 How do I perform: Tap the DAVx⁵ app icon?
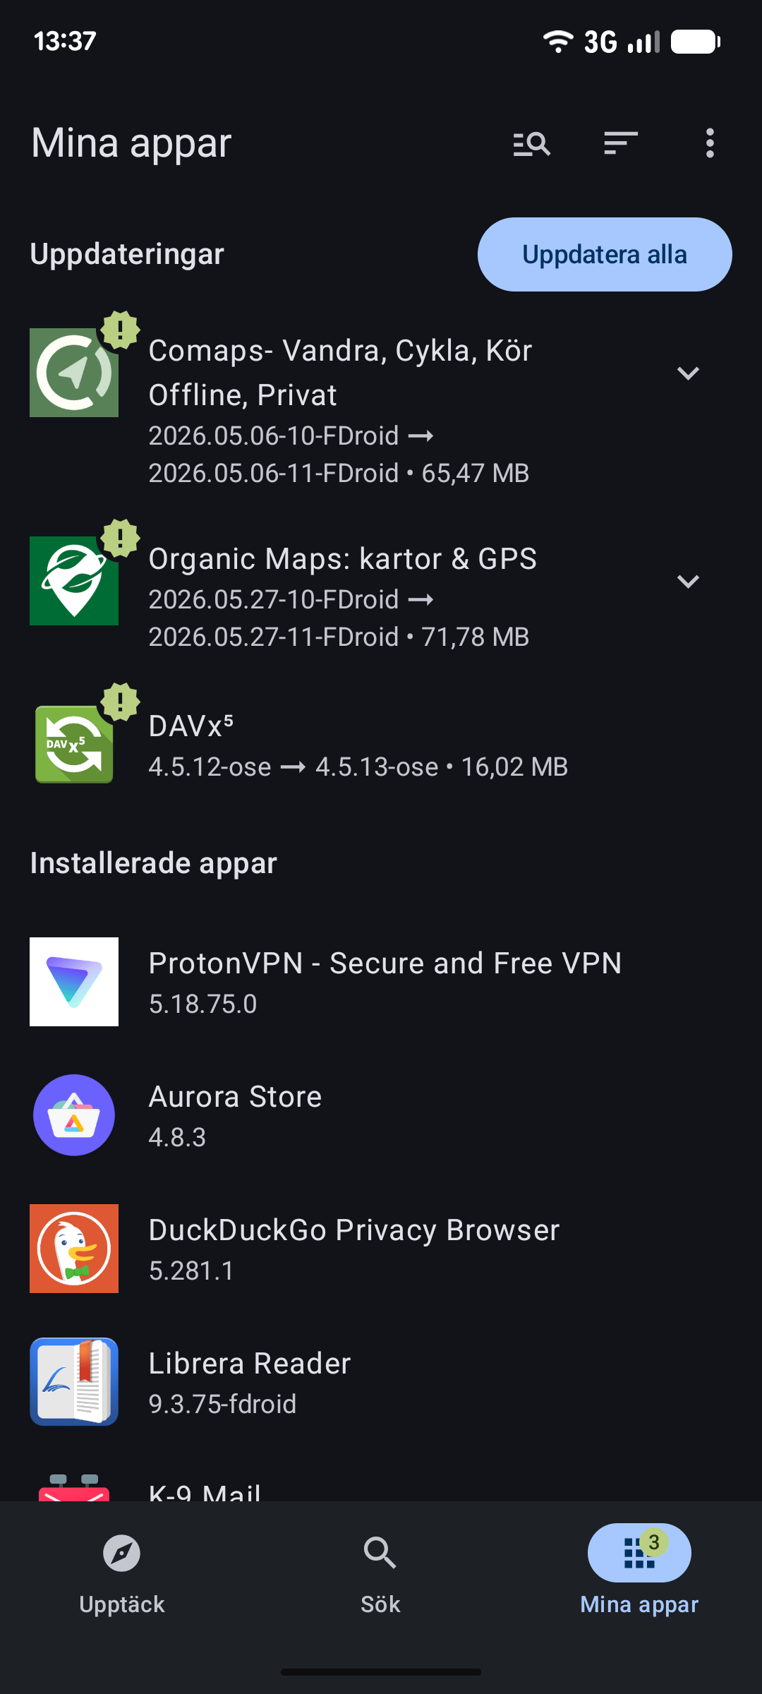point(74,745)
